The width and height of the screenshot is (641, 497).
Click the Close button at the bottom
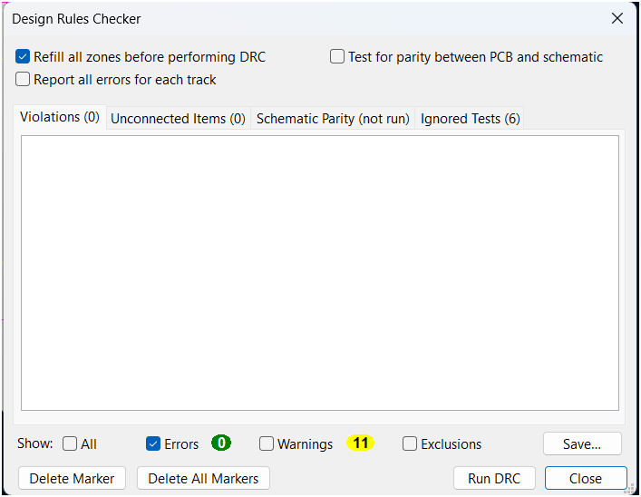pyautogui.click(x=586, y=478)
